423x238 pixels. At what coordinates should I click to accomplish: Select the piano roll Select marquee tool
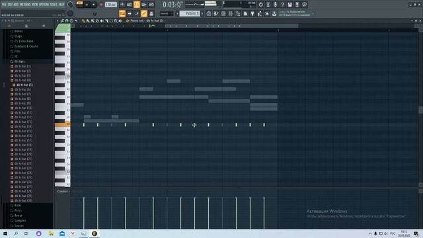pyautogui.click(x=111, y=20)
